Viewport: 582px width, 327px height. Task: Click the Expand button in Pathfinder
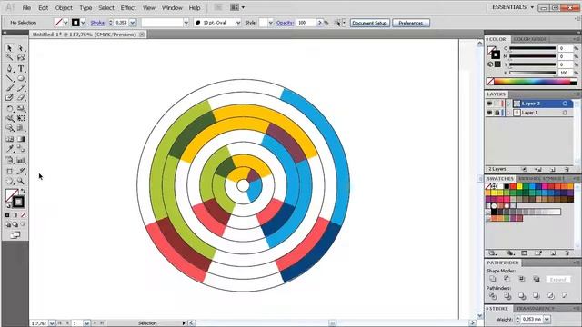tap(557, 280)
